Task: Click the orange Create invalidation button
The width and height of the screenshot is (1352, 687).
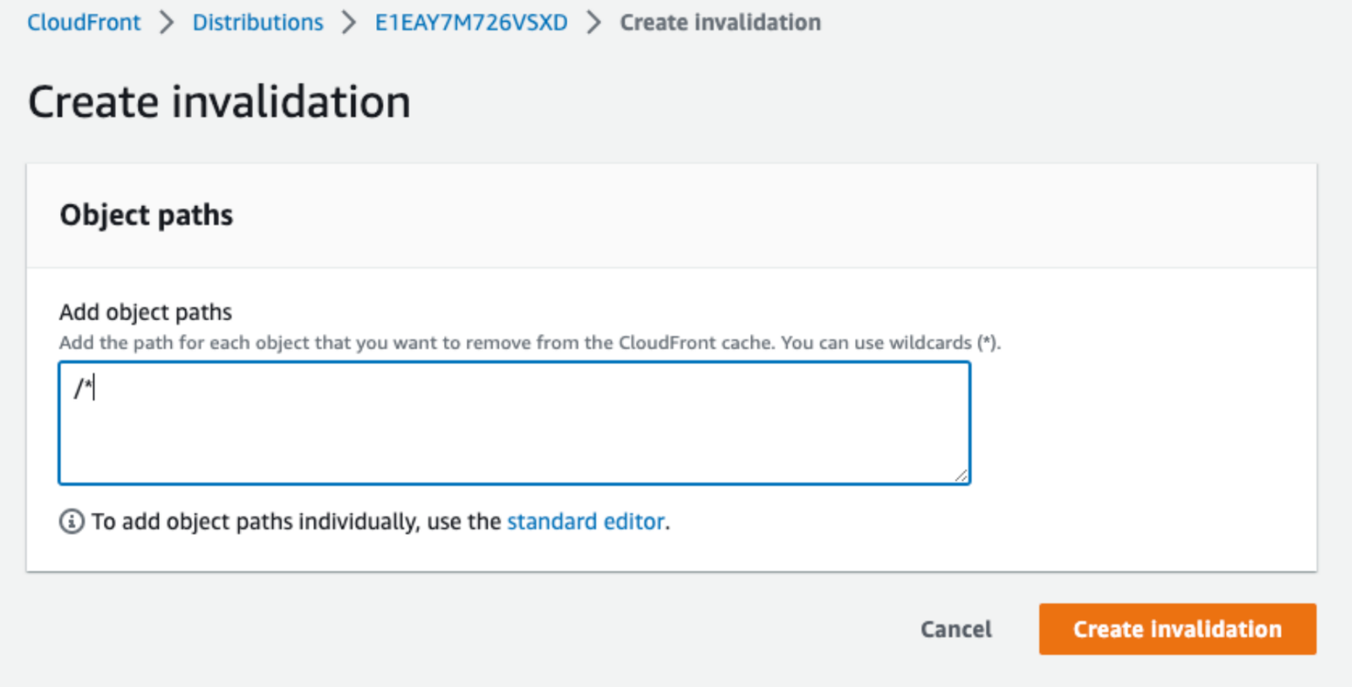Action: (x=1177, y=630)
